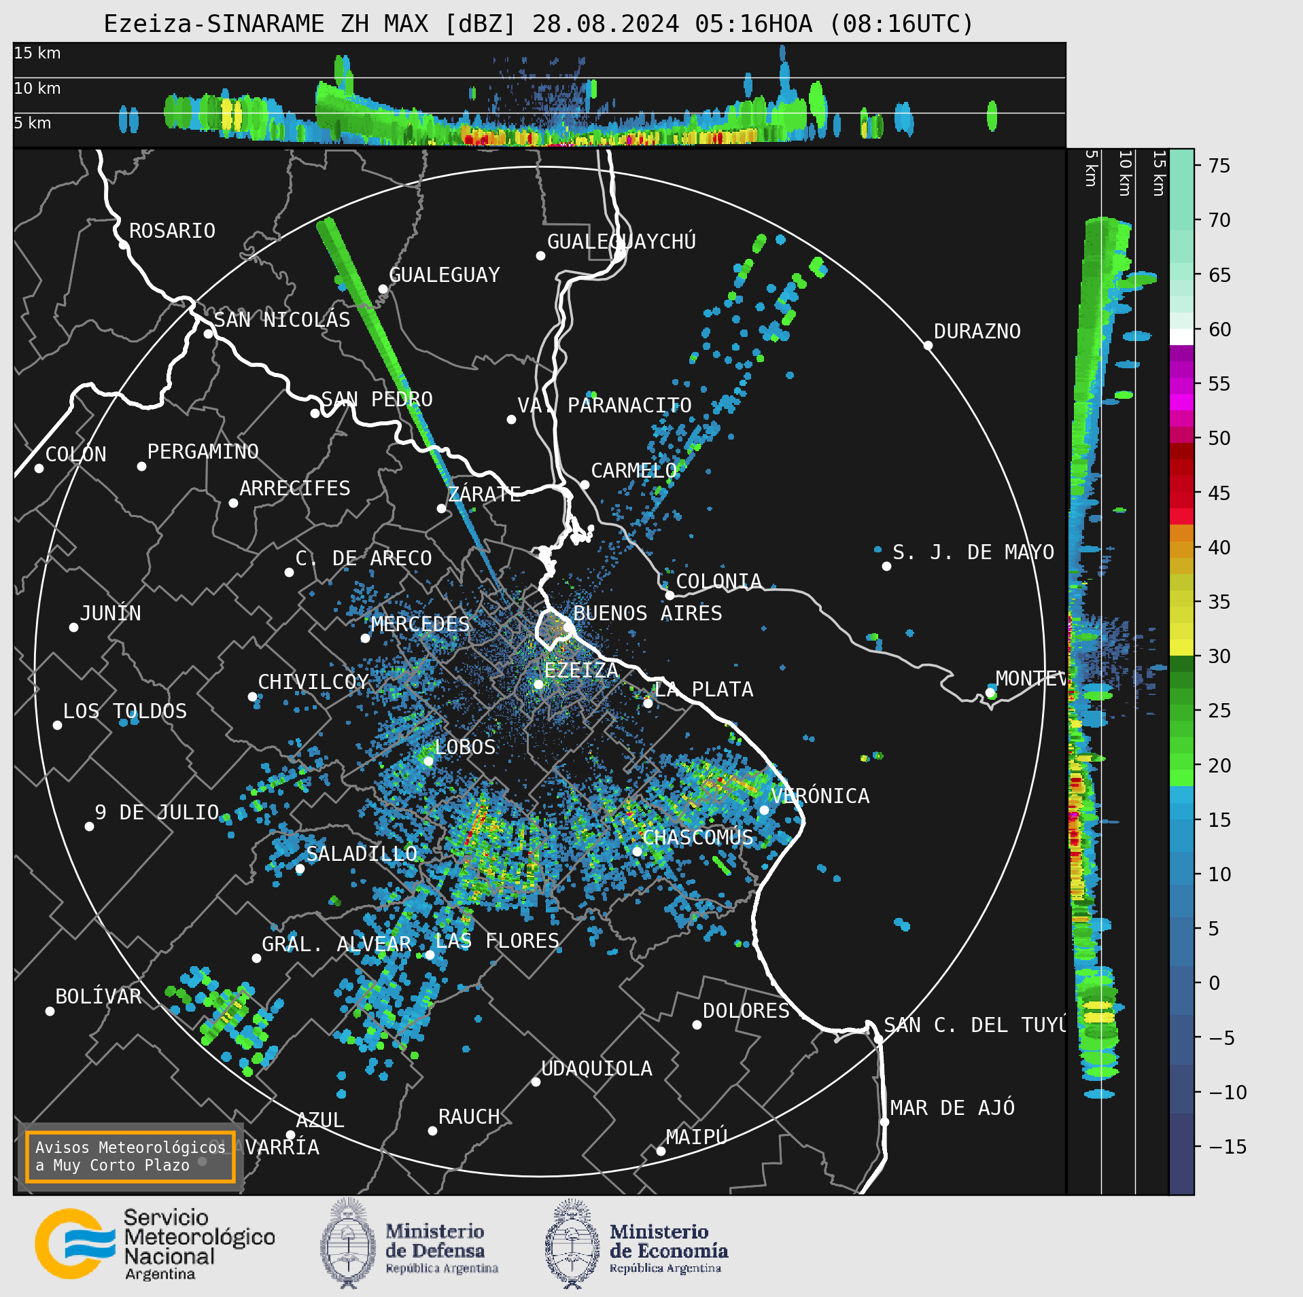Click the 9 DE JULIO map label
1303x1297 pixels.
pyautogui.click(x=157, y=812)
